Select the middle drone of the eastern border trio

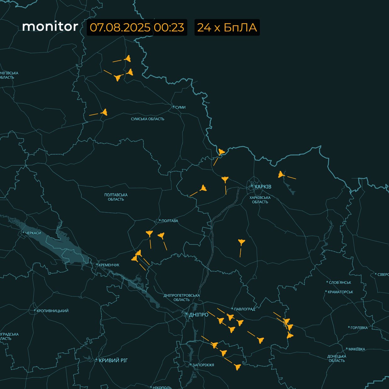coord(290,327)
